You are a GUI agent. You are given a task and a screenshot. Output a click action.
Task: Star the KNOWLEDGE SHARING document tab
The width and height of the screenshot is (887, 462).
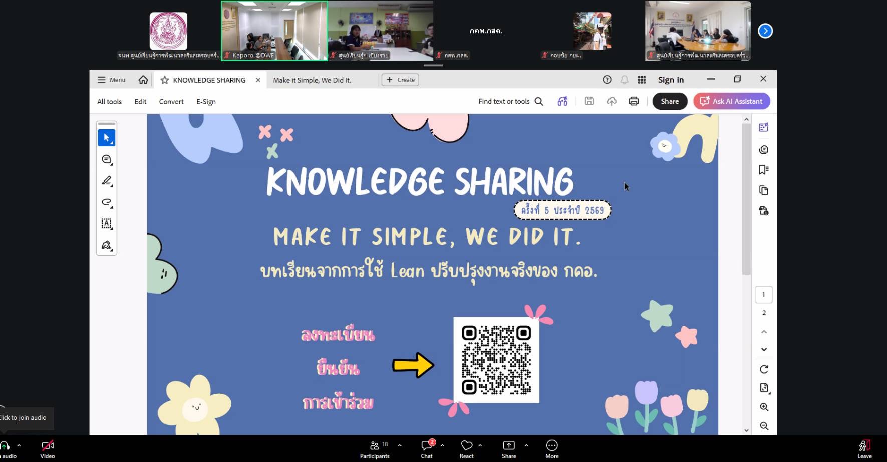pos(164,80)
